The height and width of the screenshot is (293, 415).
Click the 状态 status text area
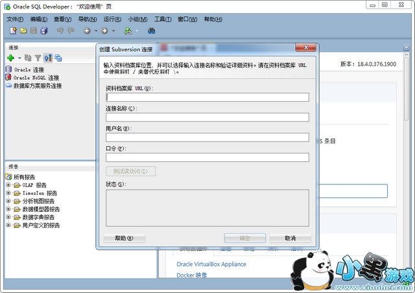pos(207,208)
